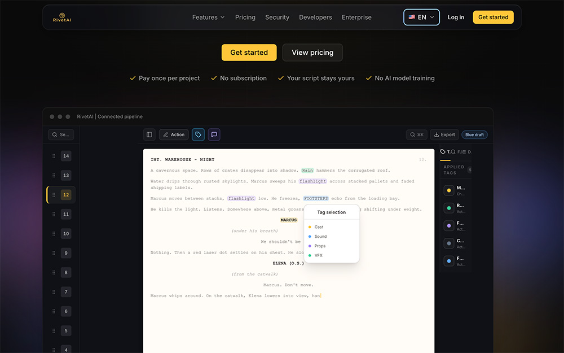Click the Export button
Viewport: 564px width, 353px height.
click(444, 134)
